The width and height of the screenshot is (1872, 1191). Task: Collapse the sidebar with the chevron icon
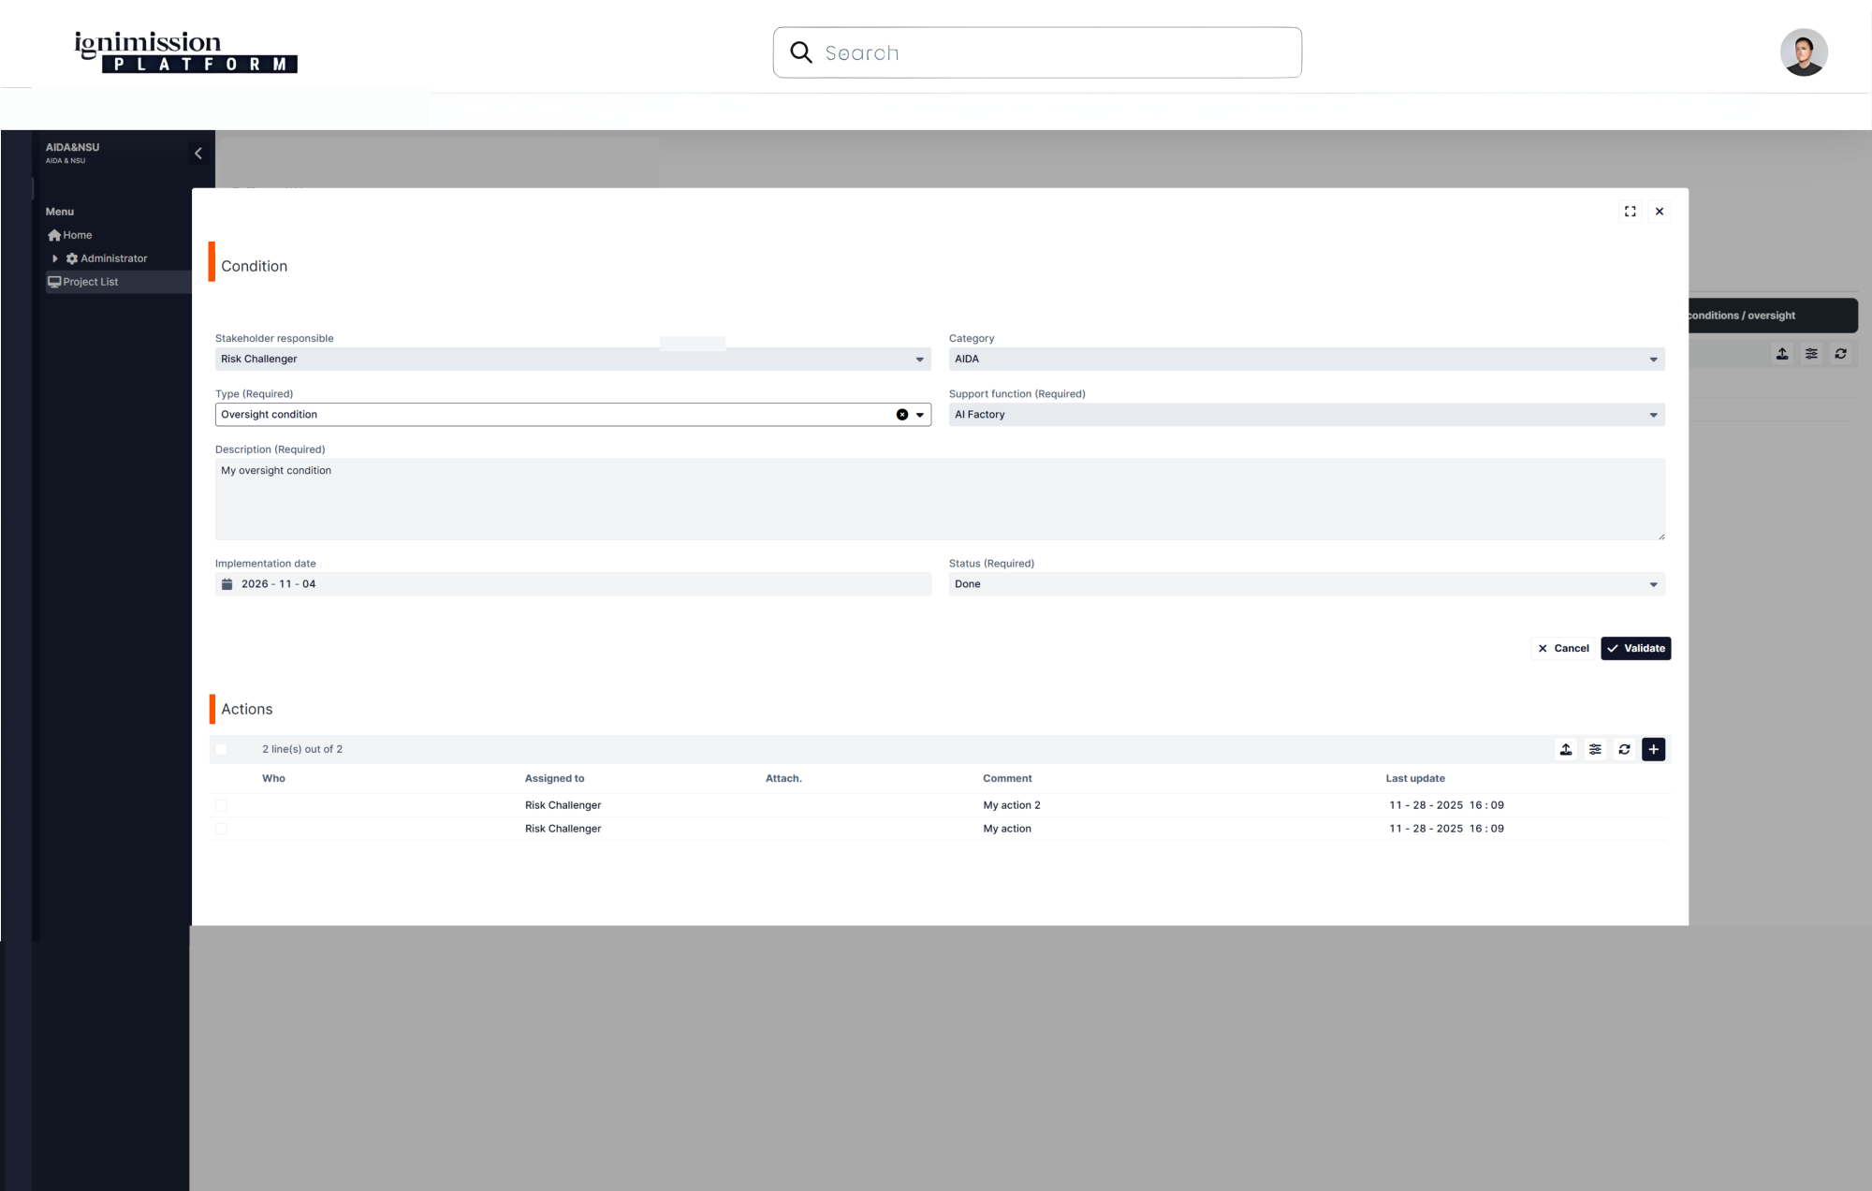[x=198, y=154]
